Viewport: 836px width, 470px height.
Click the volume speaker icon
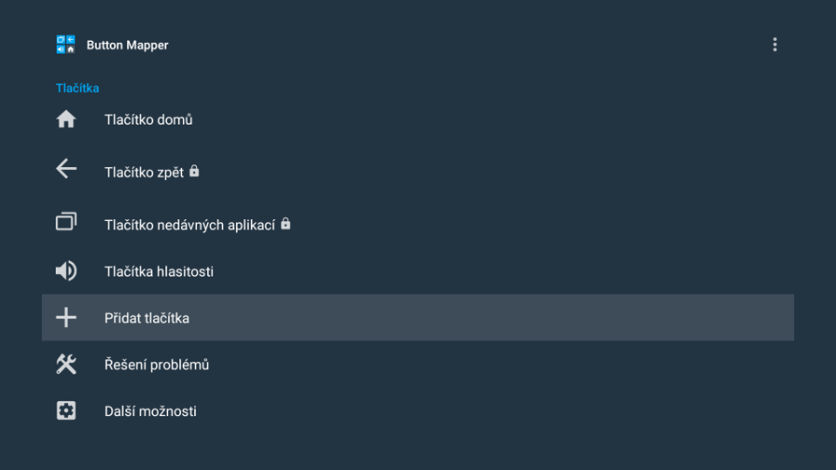coord(66,270)
